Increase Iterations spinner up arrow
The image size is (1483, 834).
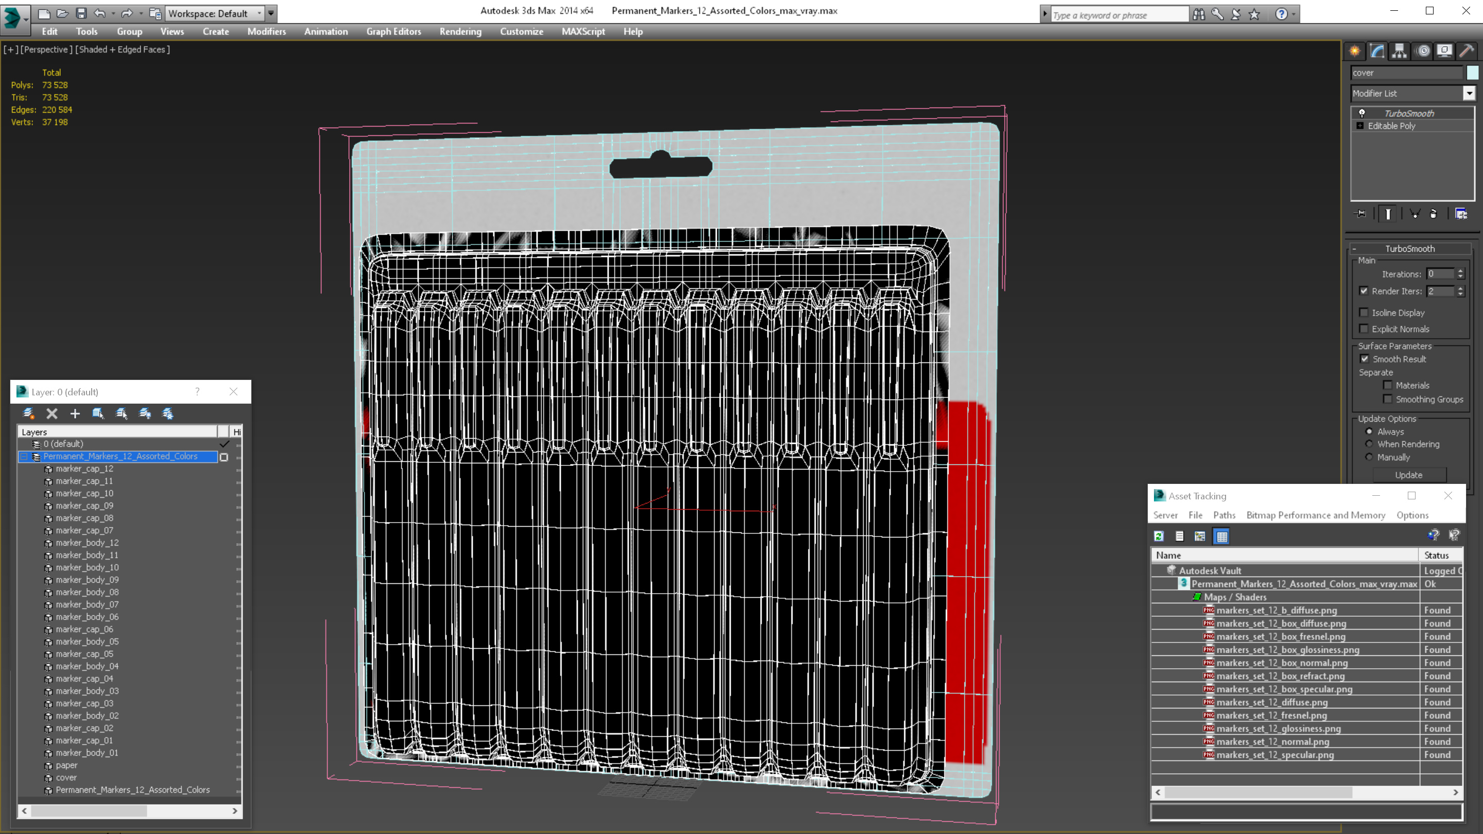click(x=1460, y=270)
